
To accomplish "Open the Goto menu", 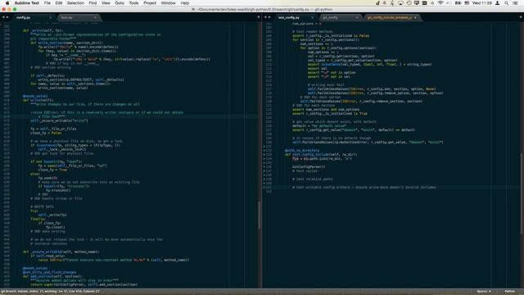I will coord(120,3).
